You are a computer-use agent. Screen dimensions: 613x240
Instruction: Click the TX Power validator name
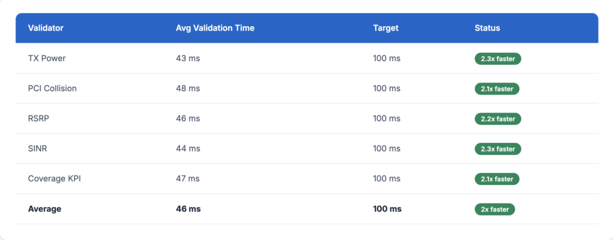(x=47, y=59)
